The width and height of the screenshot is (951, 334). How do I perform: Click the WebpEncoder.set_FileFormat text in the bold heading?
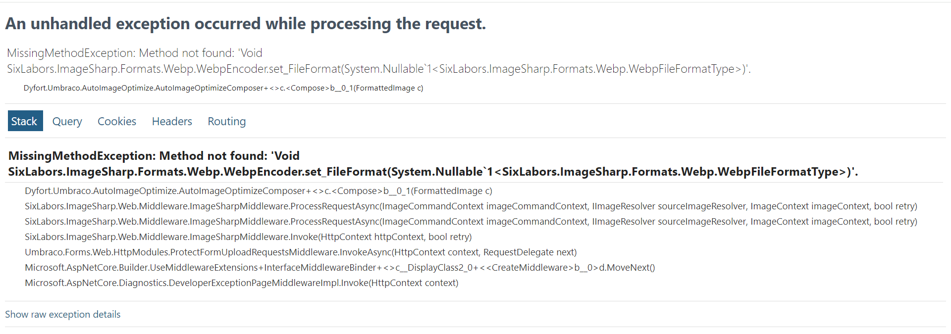[305, 172]
